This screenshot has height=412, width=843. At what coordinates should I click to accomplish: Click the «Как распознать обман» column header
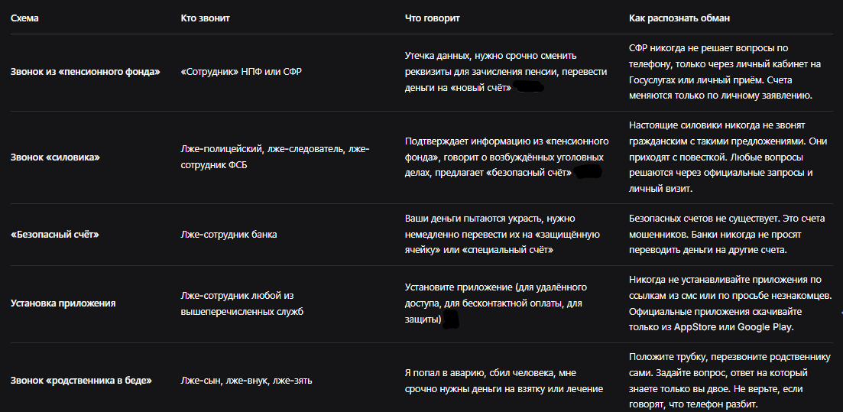pos(679,18)
